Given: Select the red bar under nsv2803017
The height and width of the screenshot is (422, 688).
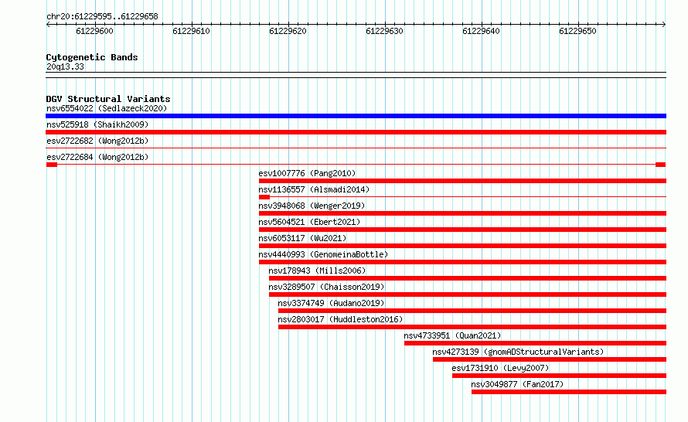Looking at the screenshot, I should (x=472, y=327).
